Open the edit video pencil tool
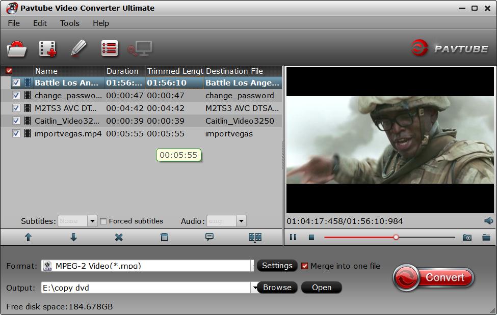The image size is (497, 315). [79, 48]
